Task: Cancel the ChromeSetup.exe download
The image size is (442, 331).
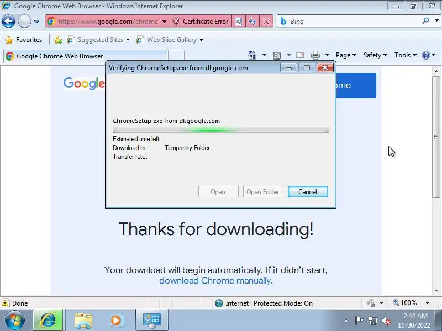Action: pyautogui.click(x=308, y=192)
